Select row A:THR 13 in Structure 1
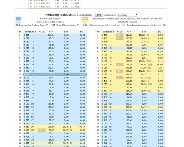Screen dimensions: 184x147 55,74
